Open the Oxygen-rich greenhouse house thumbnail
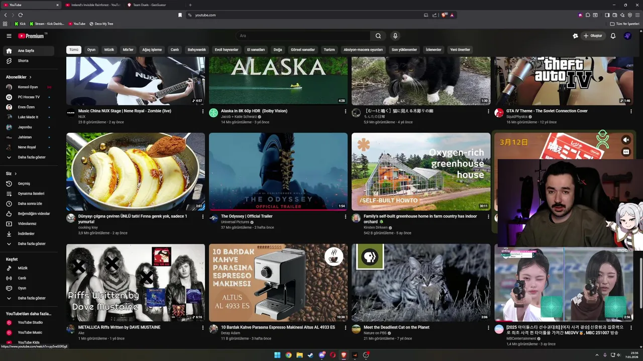The height and width of the screenshot is (361, 643). click(x=421, y=171)
